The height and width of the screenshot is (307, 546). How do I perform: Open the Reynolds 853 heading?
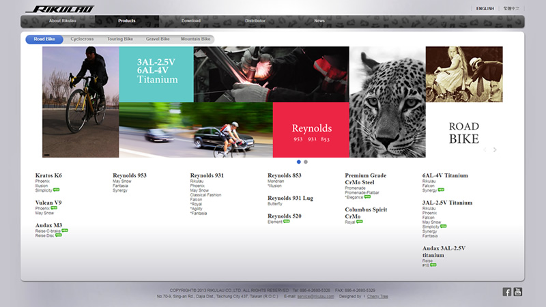click(x=285, y=175)
